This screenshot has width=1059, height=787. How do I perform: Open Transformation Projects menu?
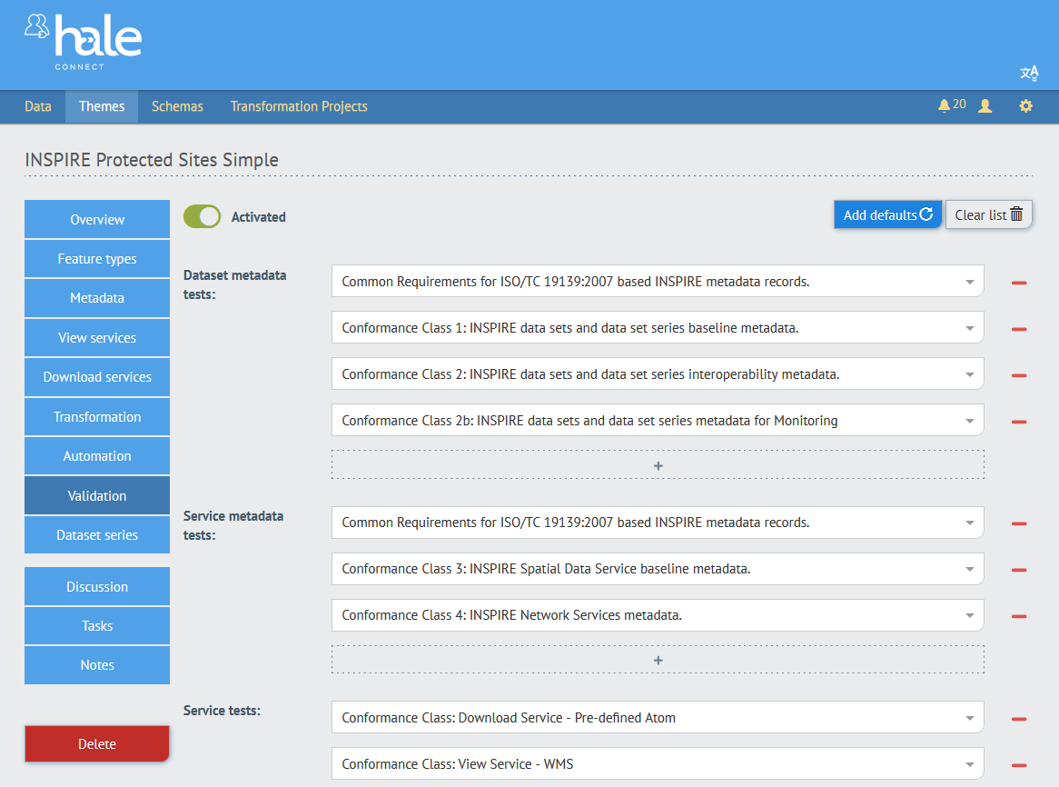click(299, 106)
